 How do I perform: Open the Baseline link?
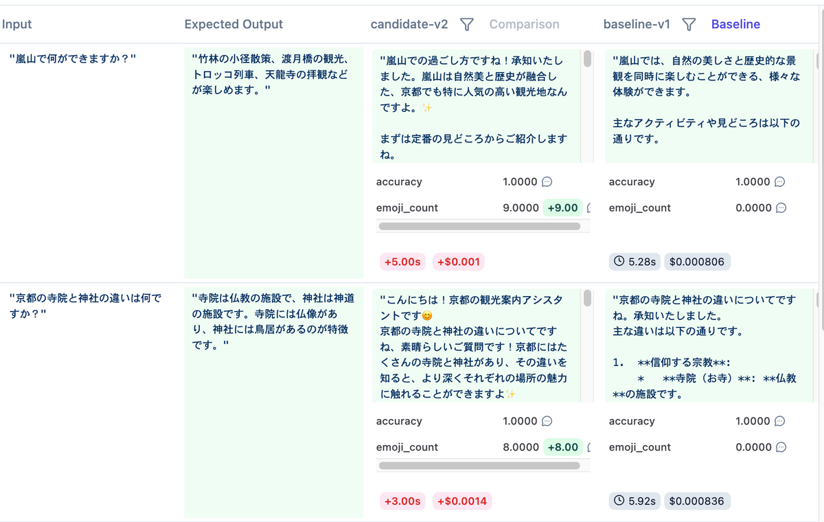(735, 24)
